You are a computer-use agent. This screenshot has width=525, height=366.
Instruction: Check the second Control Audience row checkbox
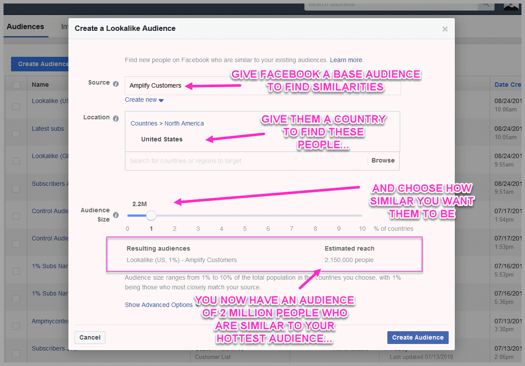[x=16, y=244]
